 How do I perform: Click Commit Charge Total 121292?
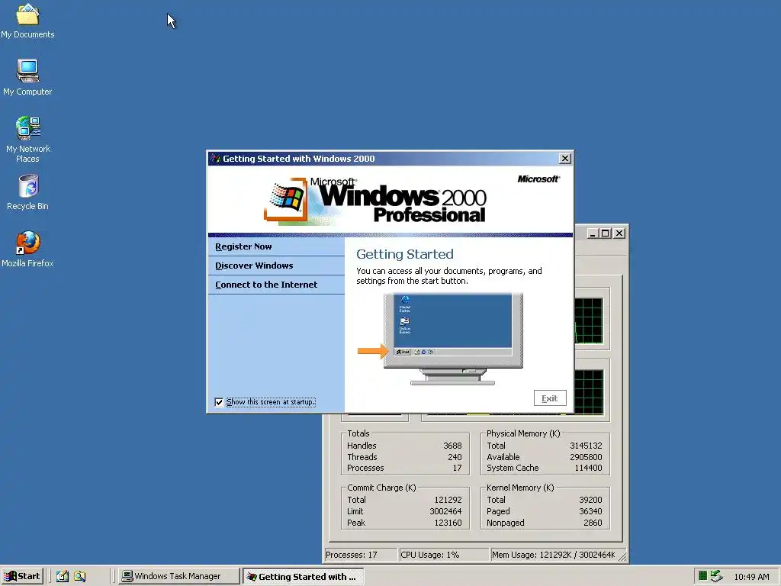(448, 500)
